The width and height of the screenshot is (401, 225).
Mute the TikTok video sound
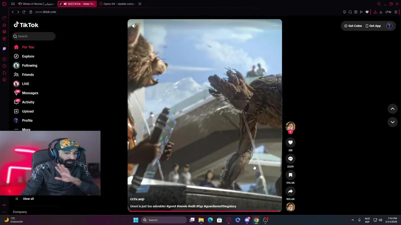coord(134,26)
